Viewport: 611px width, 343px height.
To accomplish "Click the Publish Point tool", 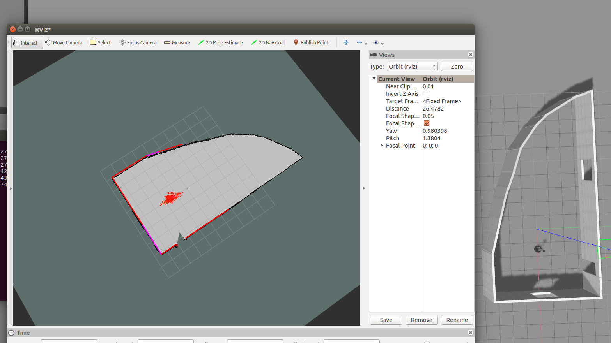I will (311, 42).
